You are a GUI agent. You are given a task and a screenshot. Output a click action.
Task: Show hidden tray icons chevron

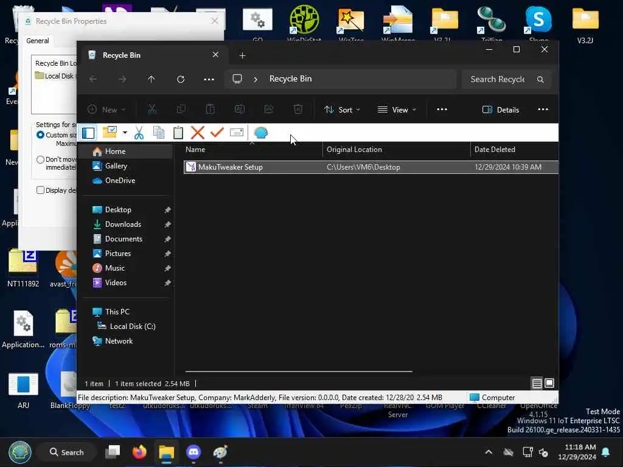click(489, 452)
